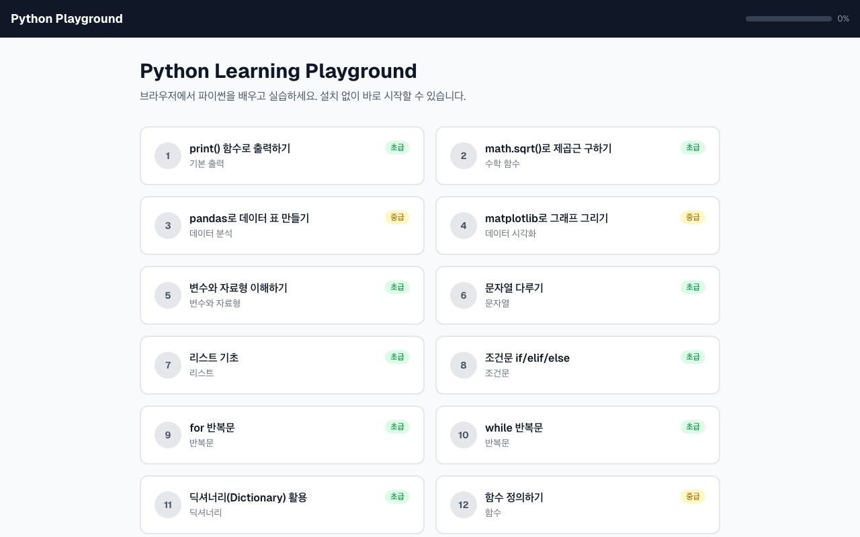
Task: Click number badge 10 on while 반복문 card
Action: click(x=464, y=435)
